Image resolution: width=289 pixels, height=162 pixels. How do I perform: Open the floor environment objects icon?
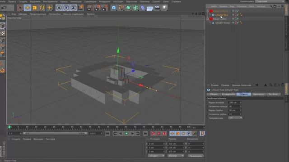tap(150, 8)
